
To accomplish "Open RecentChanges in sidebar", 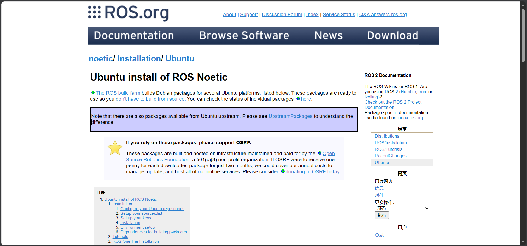I will [391, 156].
